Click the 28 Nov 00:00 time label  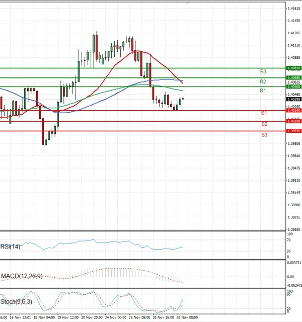click(x=187, y=318)
